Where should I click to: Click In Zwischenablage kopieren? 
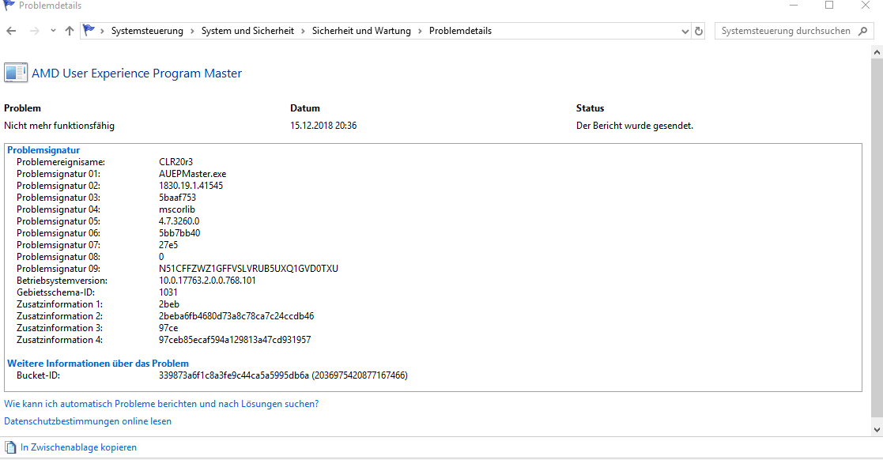78,447
